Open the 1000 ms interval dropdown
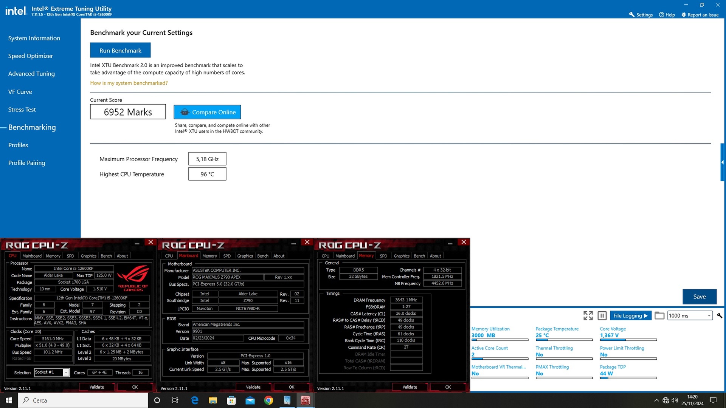The width and height of the screenshot is (726, 408). [x=690, y=315]
